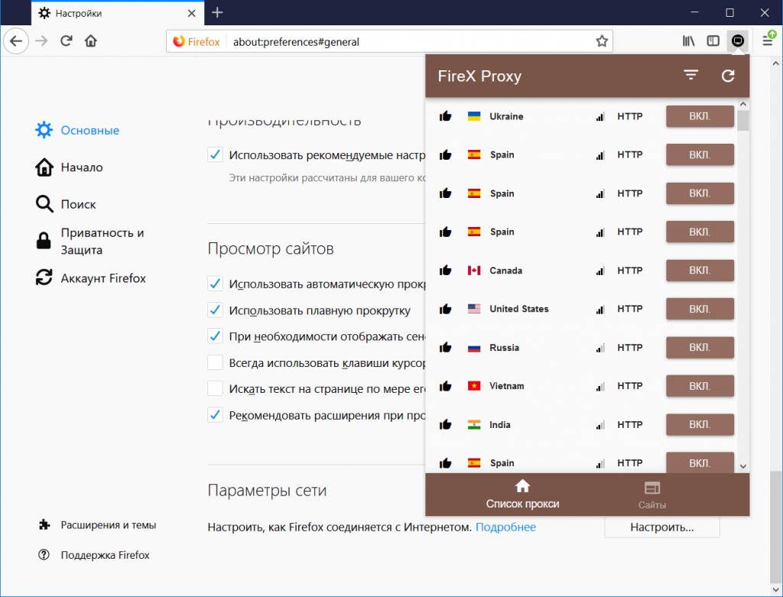
Task: Click the proxy list scrollbar thumb
Action: tap(743, 120)
